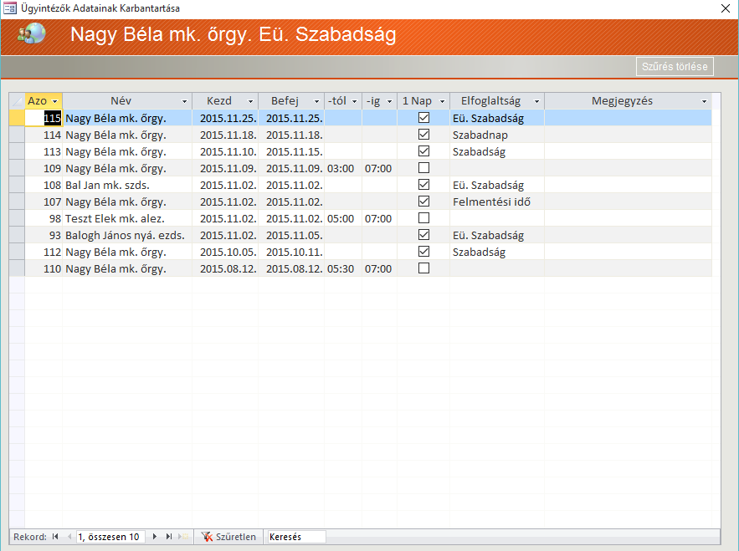Screen dimensions: 739x551
Task: Go to previous record arrow
Action: [x=69, y=537]
